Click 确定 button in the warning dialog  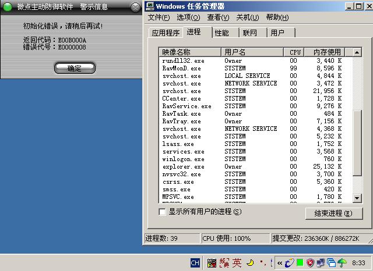click(75, 69)
